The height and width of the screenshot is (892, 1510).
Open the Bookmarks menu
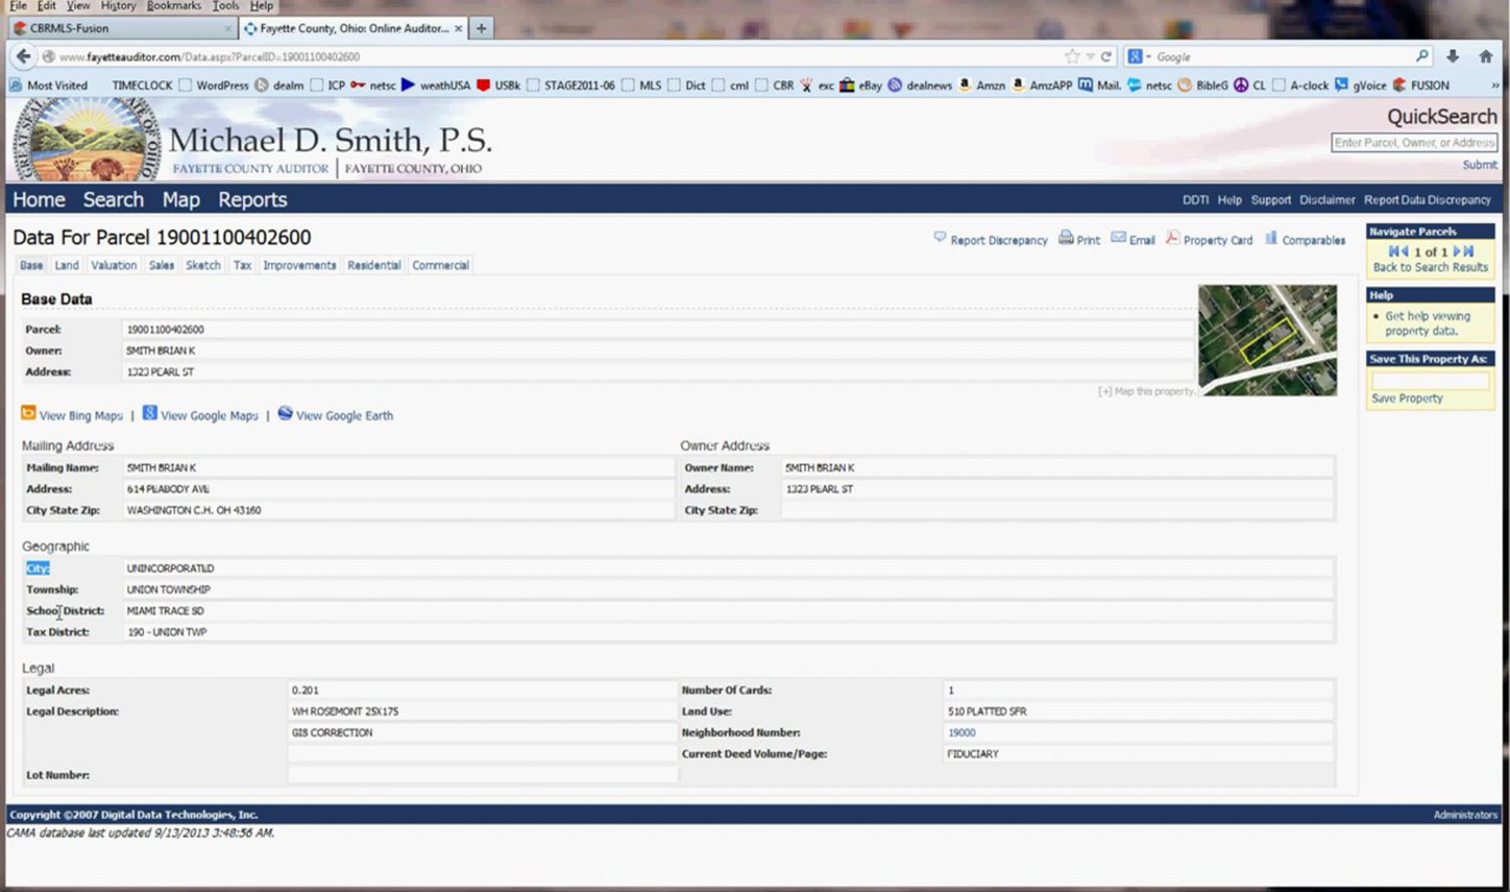coord(174,6)
